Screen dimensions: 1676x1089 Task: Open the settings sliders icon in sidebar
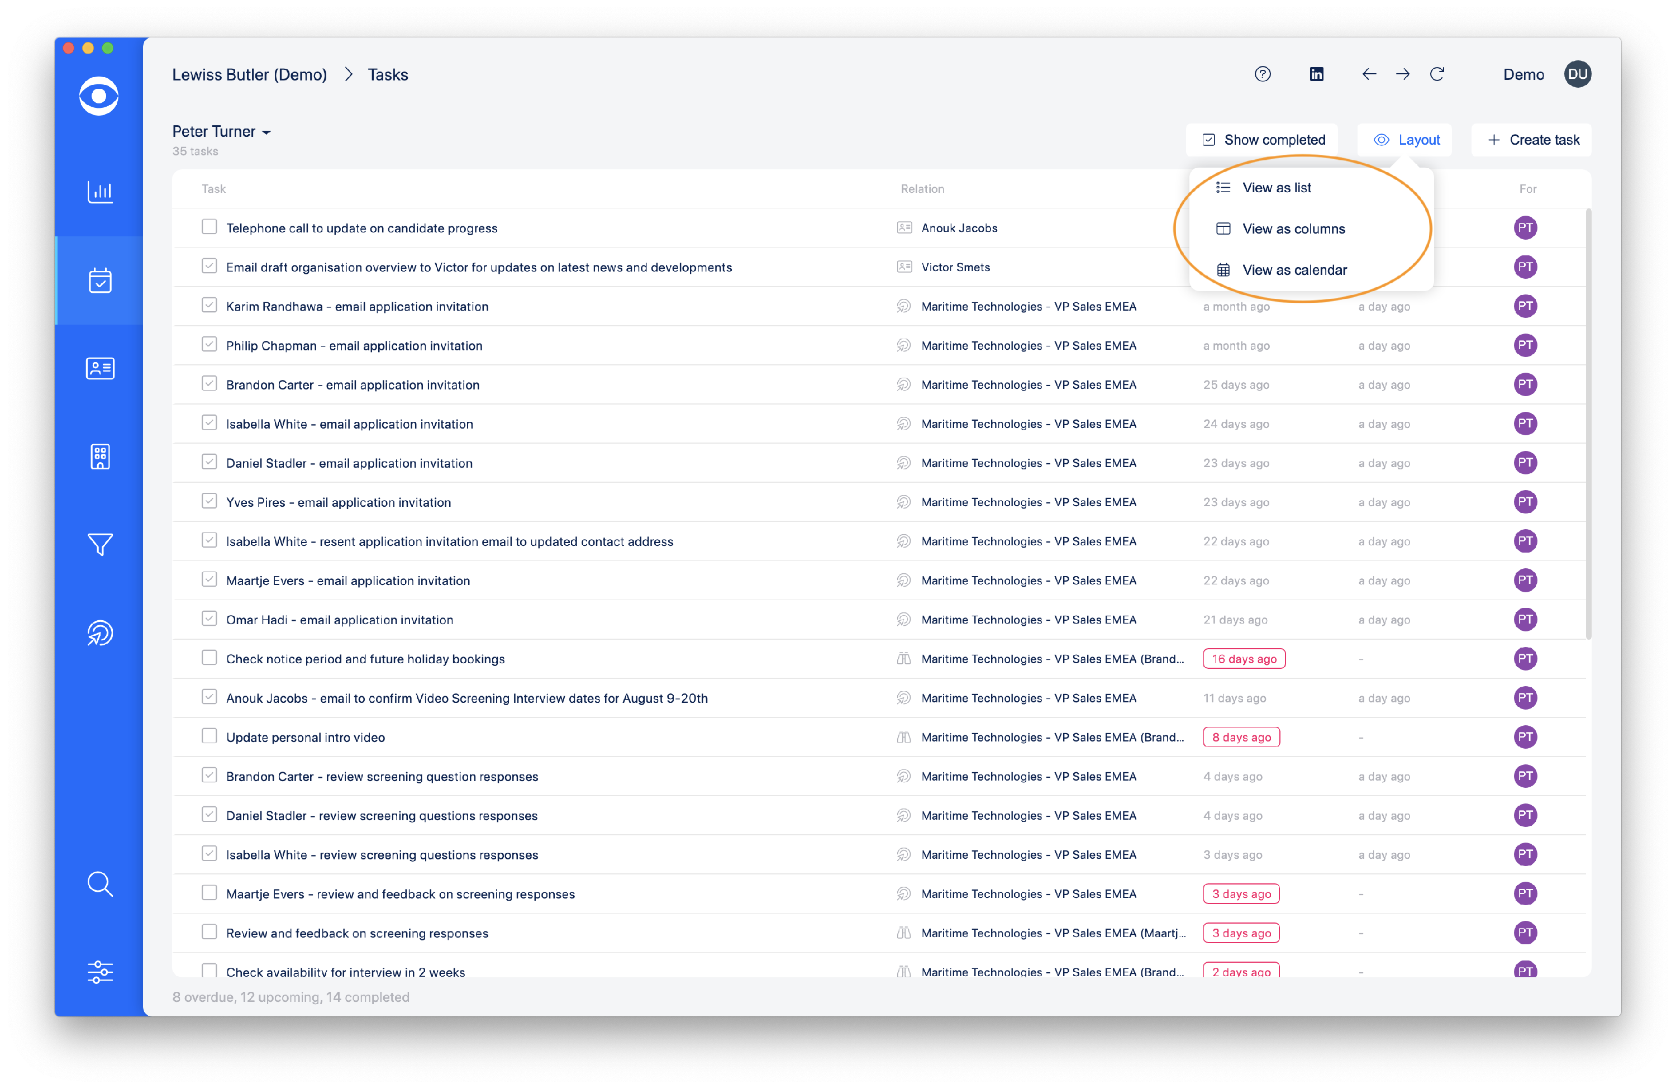99,971
